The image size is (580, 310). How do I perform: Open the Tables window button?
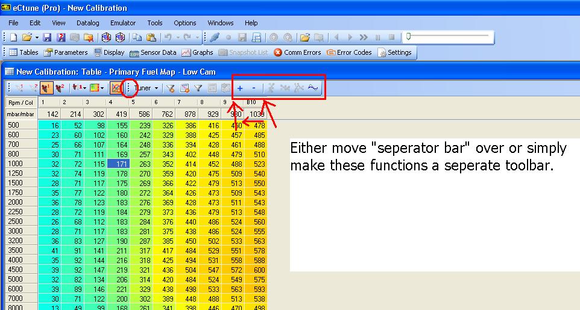coord(24,52)
